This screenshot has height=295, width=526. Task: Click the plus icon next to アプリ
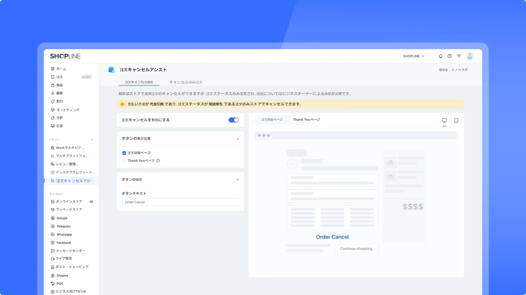point(92,140)
